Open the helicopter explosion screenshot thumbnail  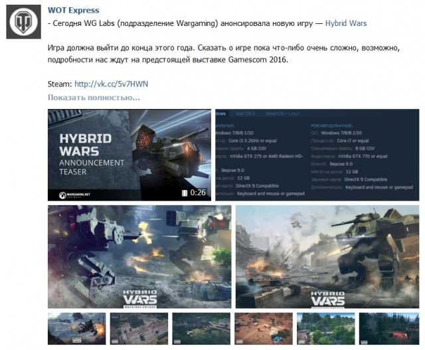[77, 329]
